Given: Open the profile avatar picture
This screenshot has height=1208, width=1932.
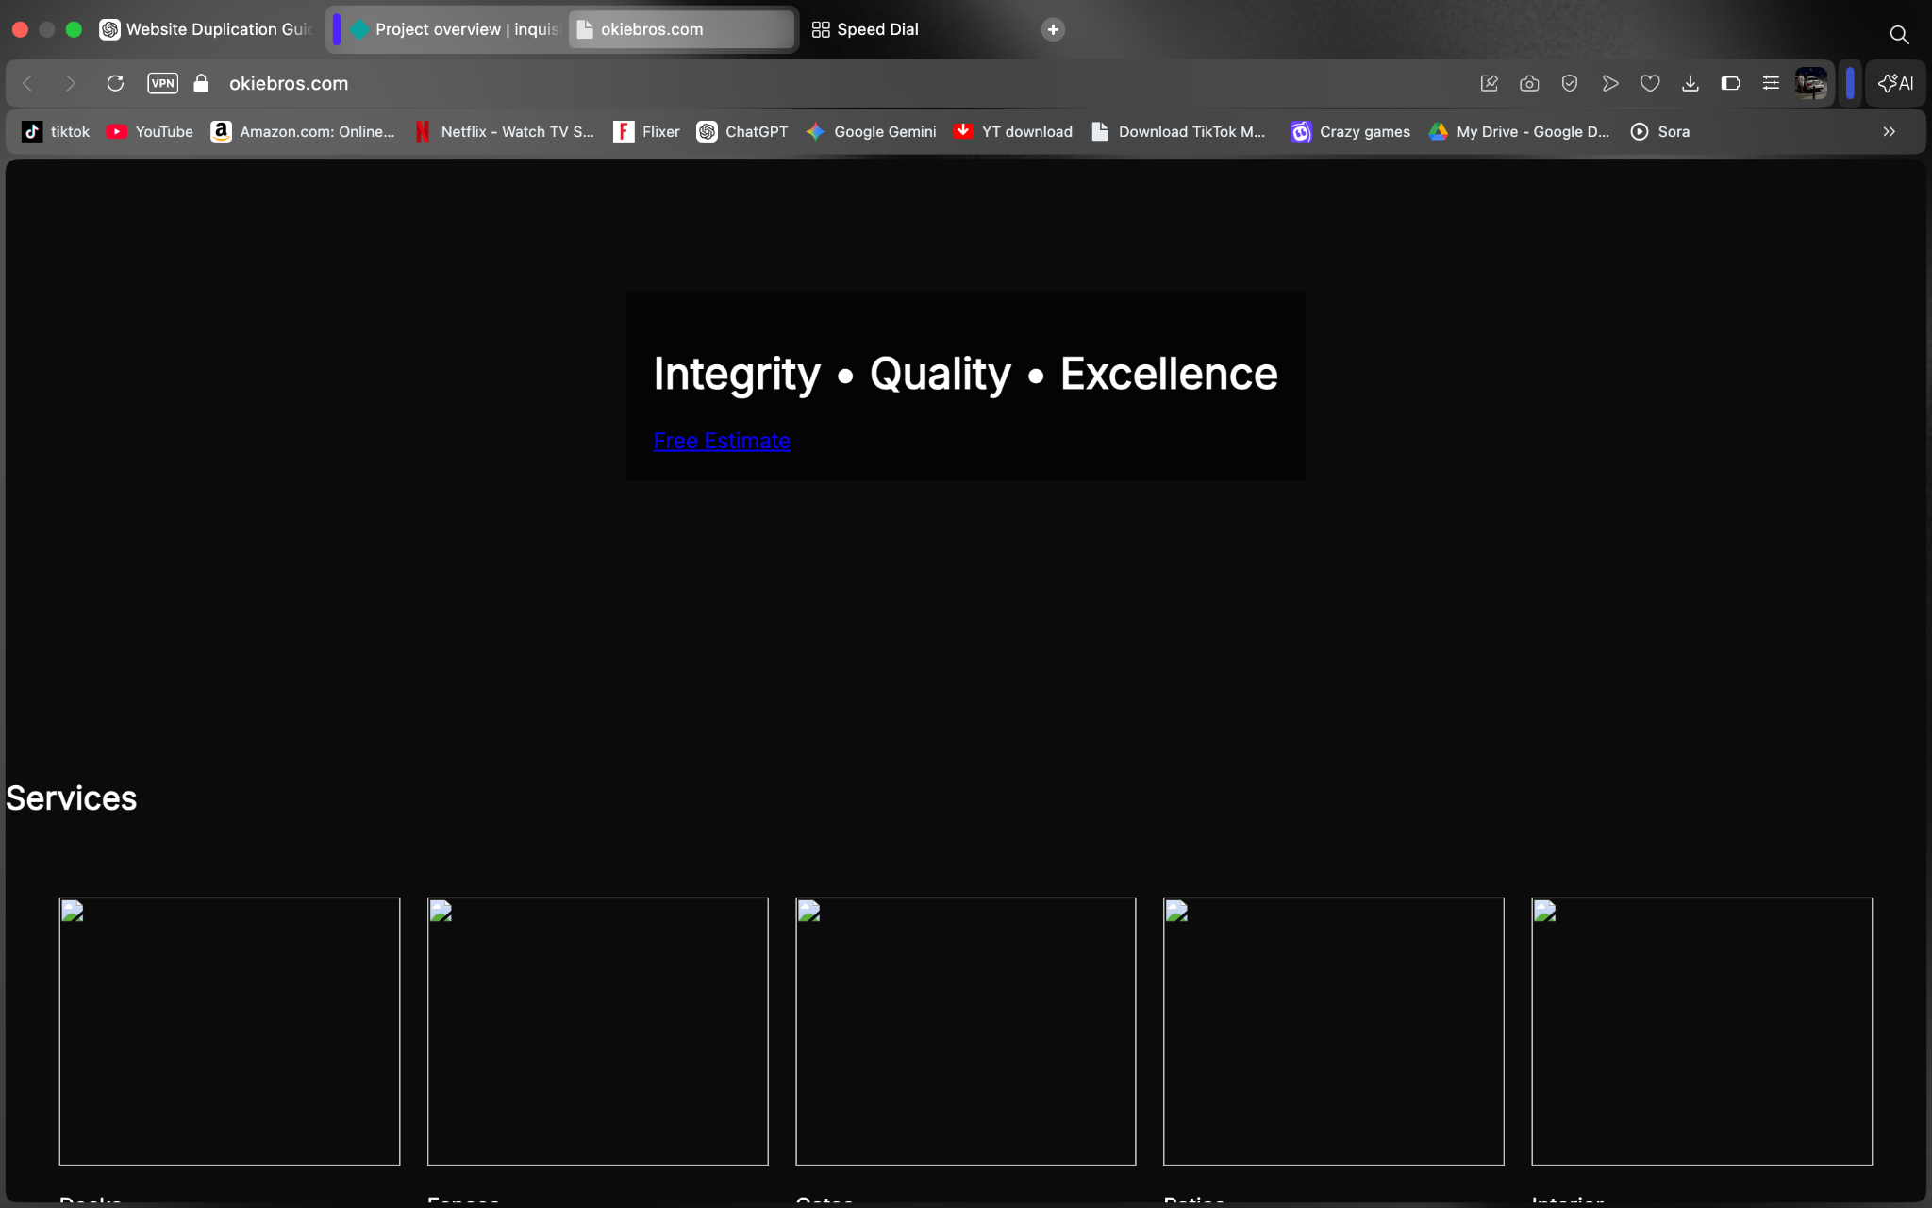Looking at the screenshot, I should 1810,83.
